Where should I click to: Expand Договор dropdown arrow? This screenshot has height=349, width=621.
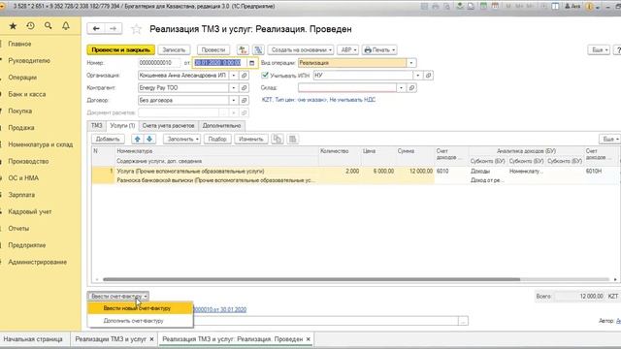click(x=234, y=101)
